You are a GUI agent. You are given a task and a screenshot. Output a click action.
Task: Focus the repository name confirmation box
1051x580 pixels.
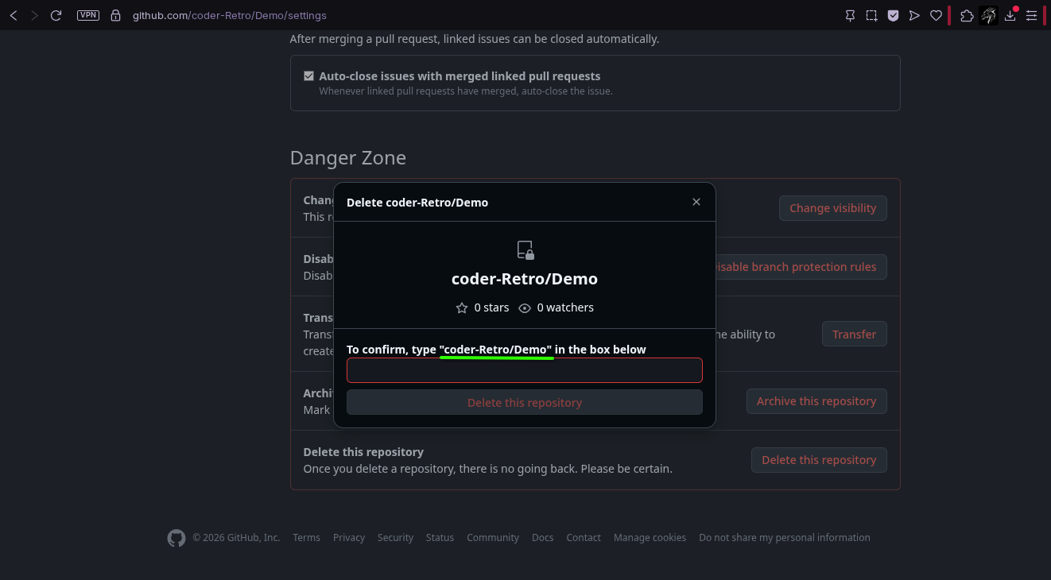coord(525,370)
